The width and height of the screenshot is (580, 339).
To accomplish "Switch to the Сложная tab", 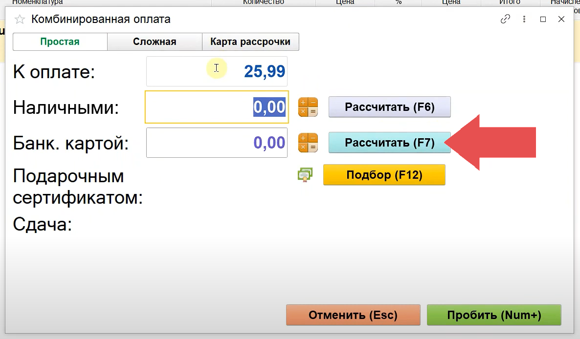I will coord(155,42).
